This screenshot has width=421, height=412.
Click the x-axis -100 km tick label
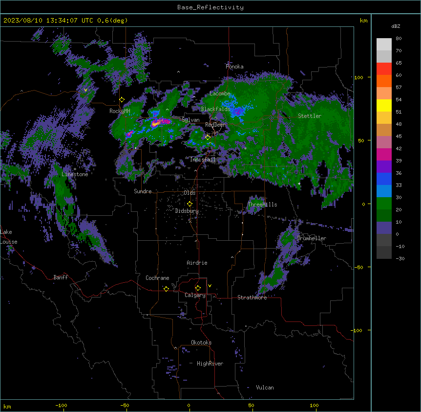point(61,405)
